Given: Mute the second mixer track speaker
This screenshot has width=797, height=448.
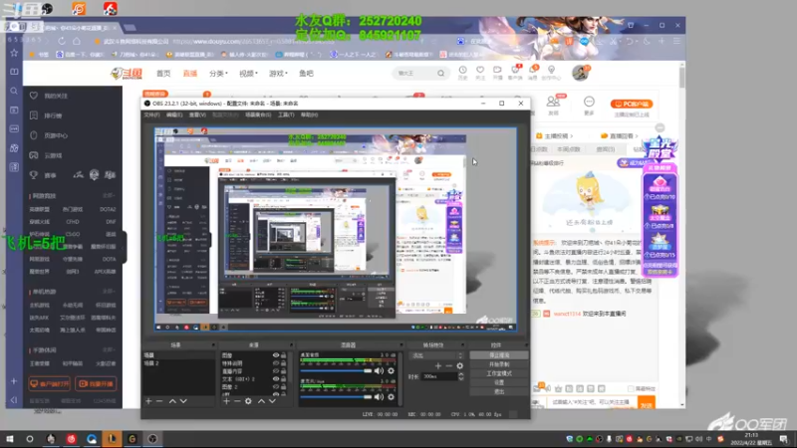Looking at the screenshot, I should [x=379, y=397].
